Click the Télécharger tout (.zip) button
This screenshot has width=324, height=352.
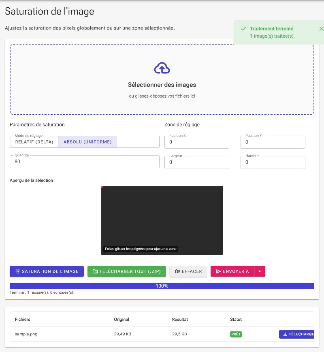coord(127,271)
